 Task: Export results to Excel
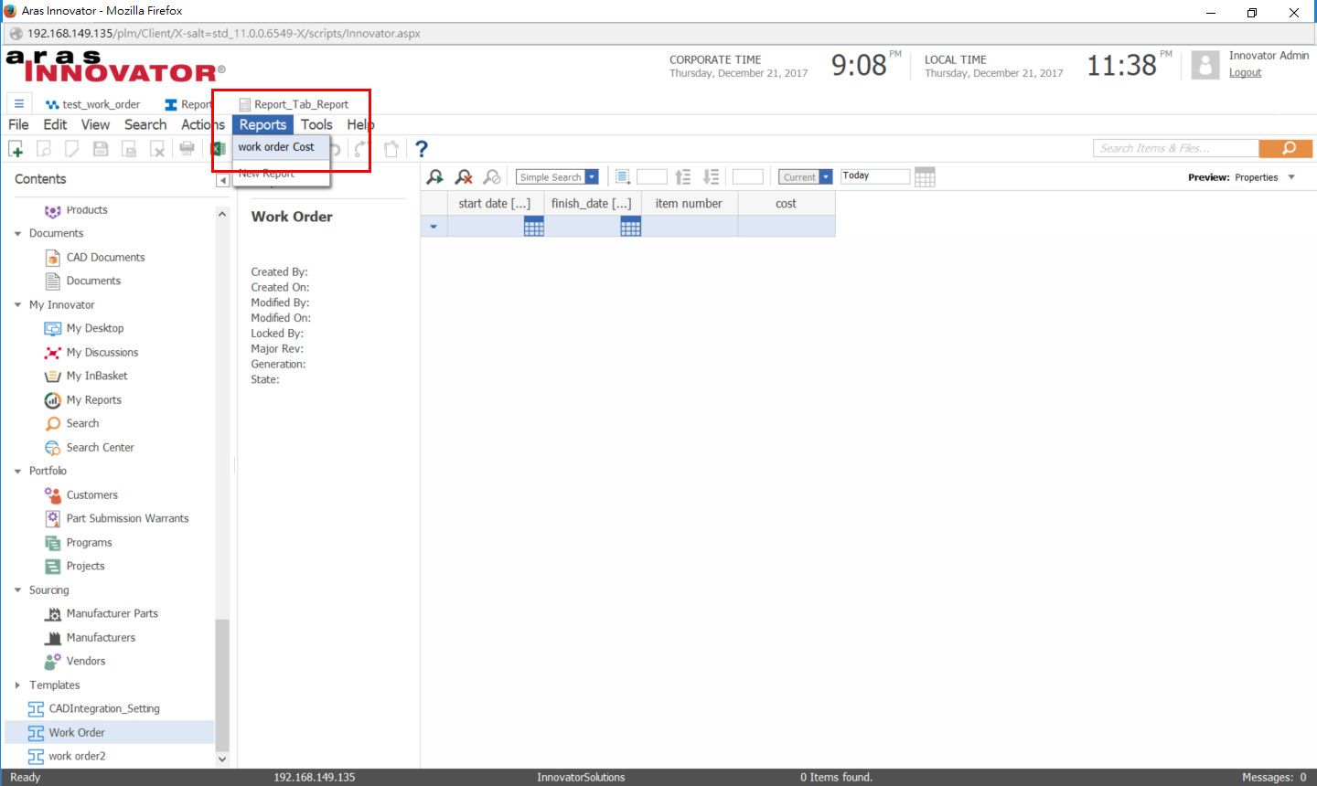pos(218,149)
